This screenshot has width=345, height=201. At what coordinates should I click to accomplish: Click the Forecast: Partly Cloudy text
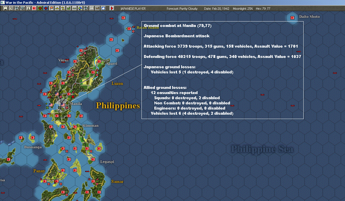pyautogui.click(x=182, y=9)
